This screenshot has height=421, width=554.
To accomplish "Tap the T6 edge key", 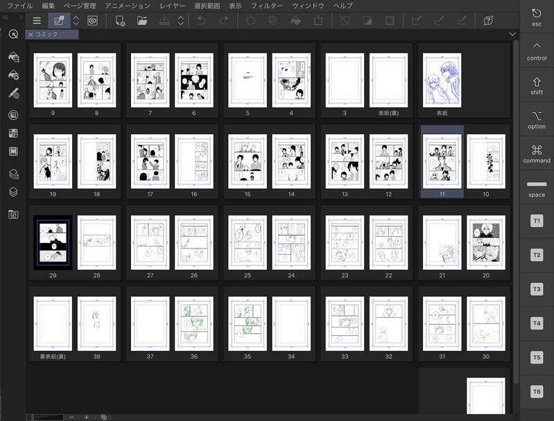I will click(537, 391).
